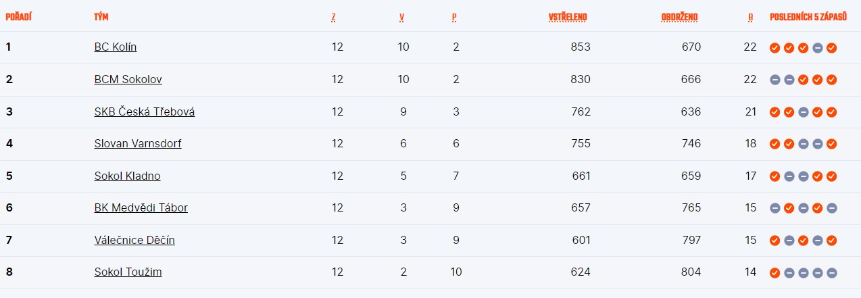Viewport: 861px width, 298px height.
Task: Click BC Kolín's gray loss icon in last five
Action: click(x=817, y=47)
